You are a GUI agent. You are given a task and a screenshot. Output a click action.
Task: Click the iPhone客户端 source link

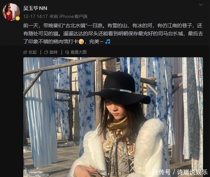[73, 16]
